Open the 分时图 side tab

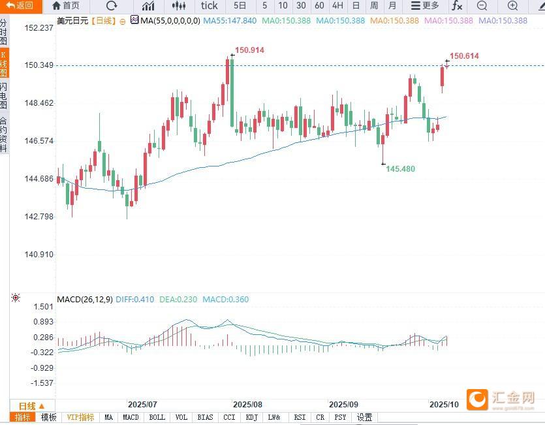click(4, 31)
